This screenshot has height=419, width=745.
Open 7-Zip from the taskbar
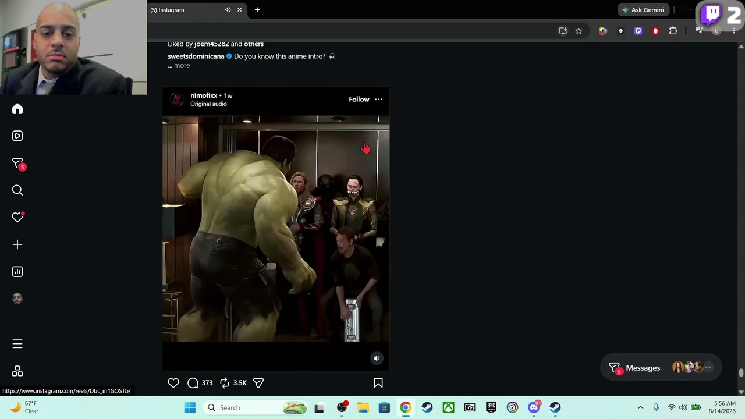[470, 407]
